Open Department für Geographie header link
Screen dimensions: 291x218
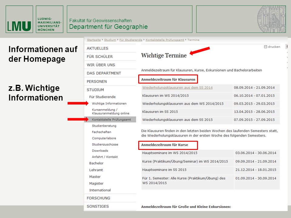(x=109, y=27)
